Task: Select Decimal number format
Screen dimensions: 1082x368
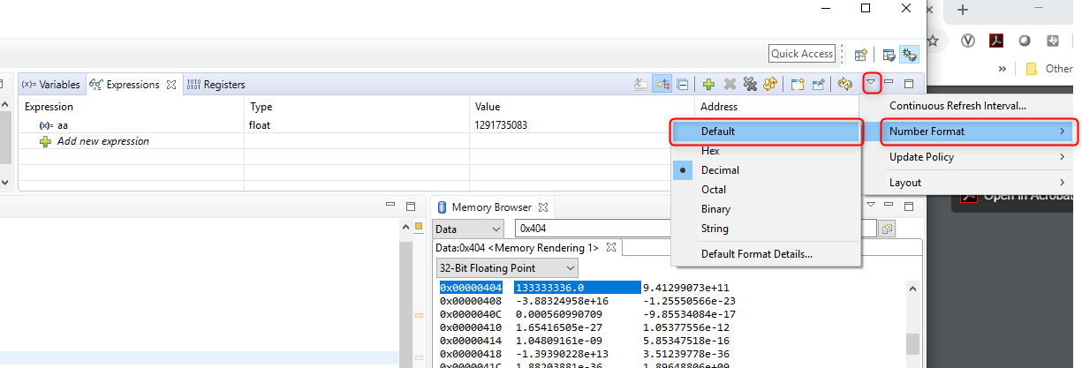Action: [766, 170]
